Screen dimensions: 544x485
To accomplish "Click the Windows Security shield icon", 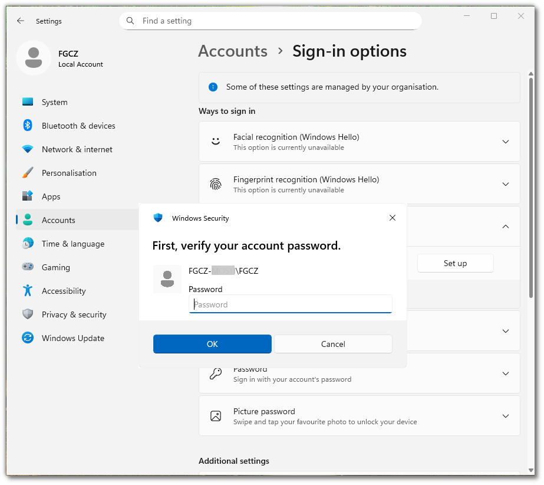I will coord(158,218).
